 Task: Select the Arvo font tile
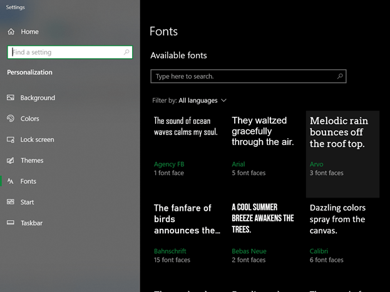tap(342, 154)
